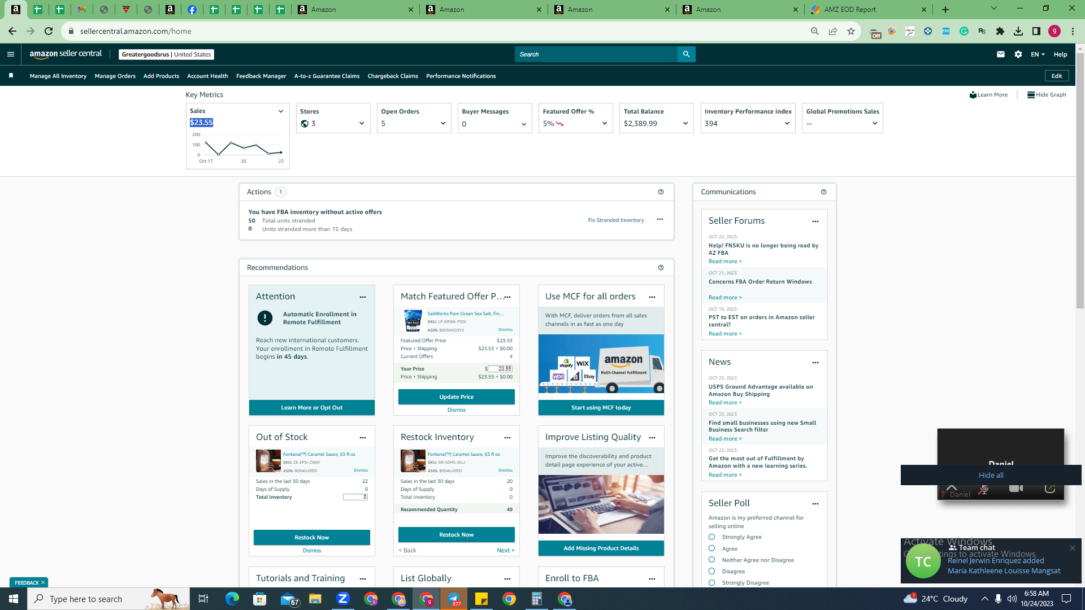Screen dimensions: 1085x610
Task: Click Add Missing Product Details button
Action: coord(601,548)
